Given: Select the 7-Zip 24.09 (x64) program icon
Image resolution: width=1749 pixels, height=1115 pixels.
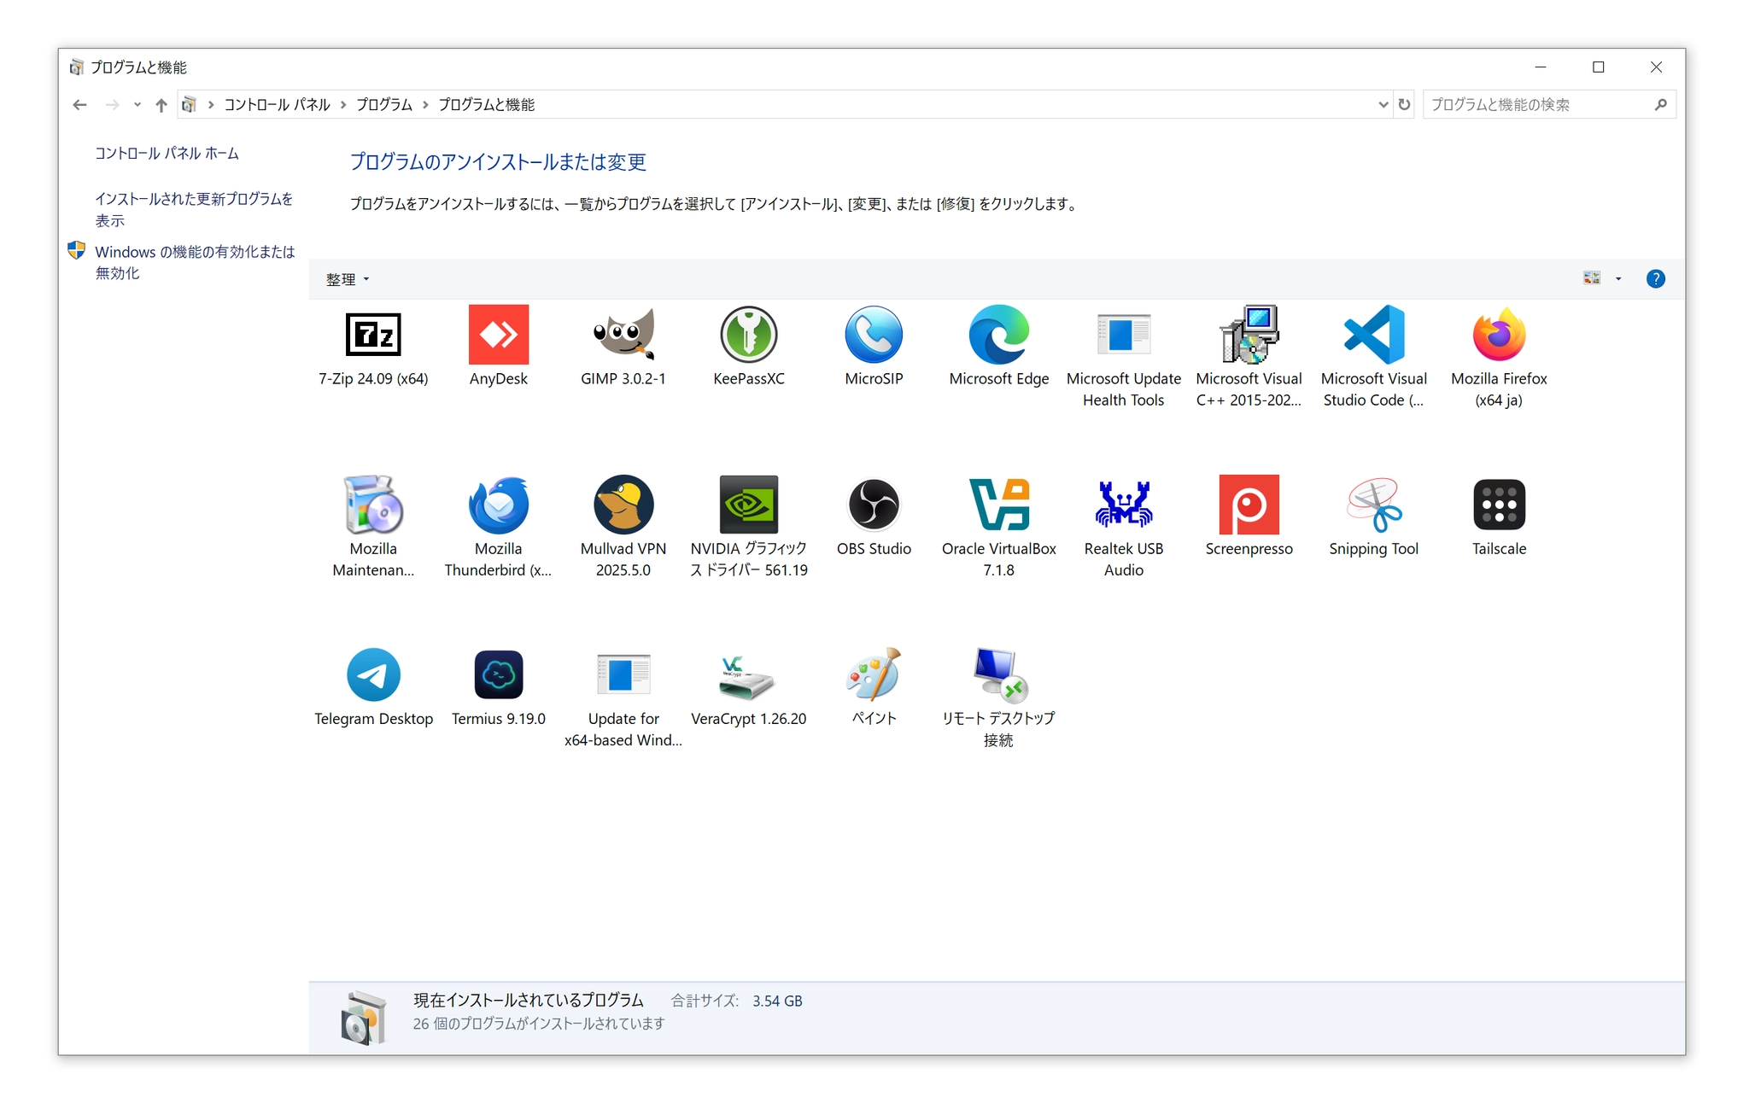Looking at the screenshot, I should tap(373, 335).
